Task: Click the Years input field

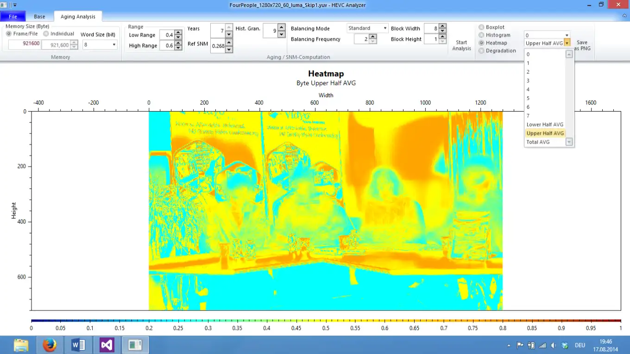Action: tap(218, 31)
